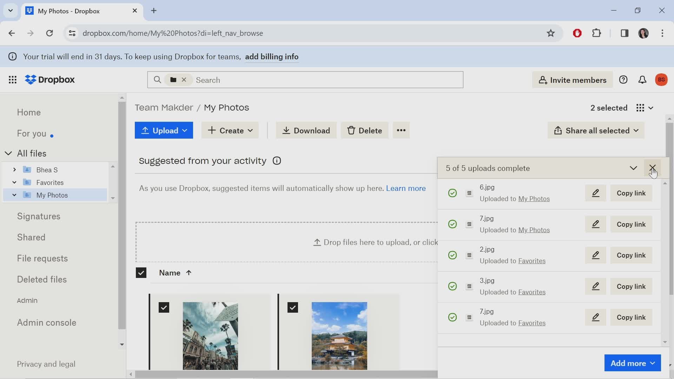Go to Home in sidebar
The image size is (674, 379).
coord(29,112)
